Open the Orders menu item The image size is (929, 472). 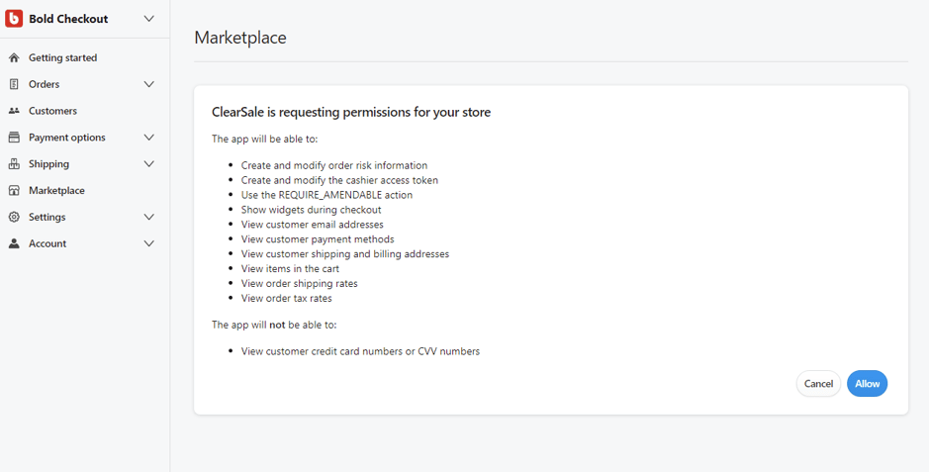click(44, 84)
